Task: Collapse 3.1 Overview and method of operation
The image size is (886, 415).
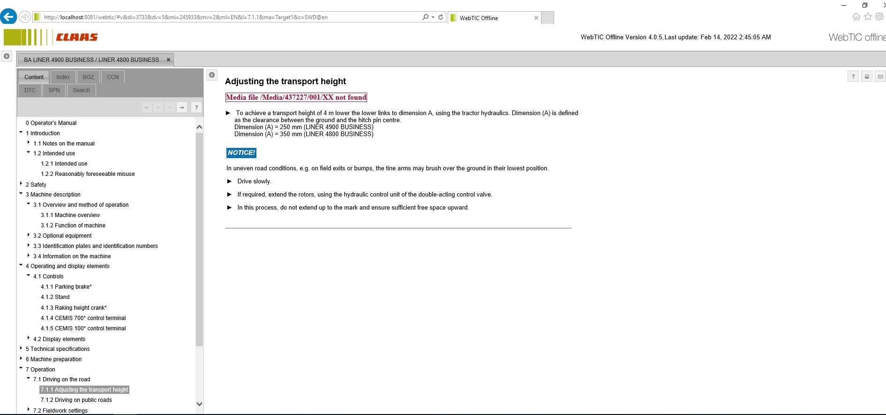Action: pyautogui.click(x=29, y=204)
